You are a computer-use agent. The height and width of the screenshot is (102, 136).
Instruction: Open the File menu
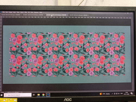click(4, 12)
